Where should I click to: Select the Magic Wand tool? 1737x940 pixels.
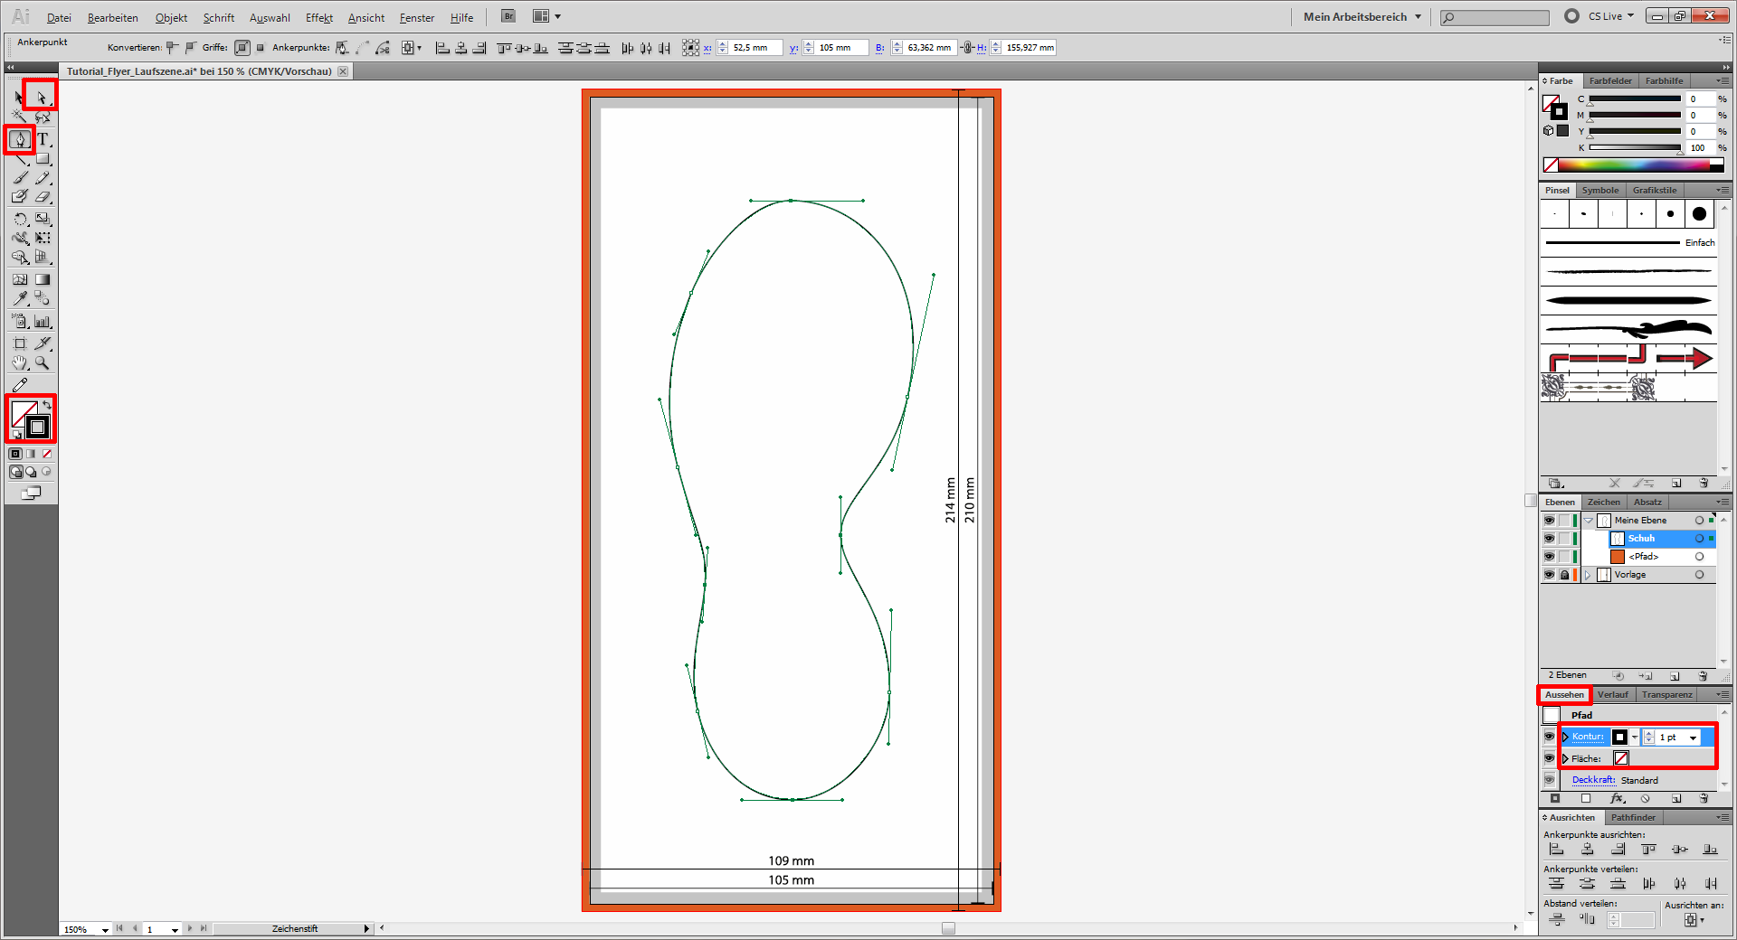click(x=20, y=117)
